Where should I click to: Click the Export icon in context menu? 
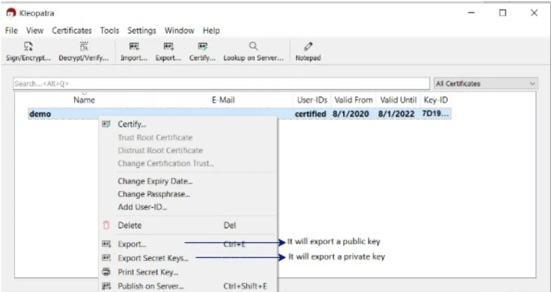(106, 244)
